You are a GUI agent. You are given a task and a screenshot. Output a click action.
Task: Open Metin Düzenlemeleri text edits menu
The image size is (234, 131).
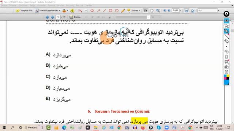[48, 11]
